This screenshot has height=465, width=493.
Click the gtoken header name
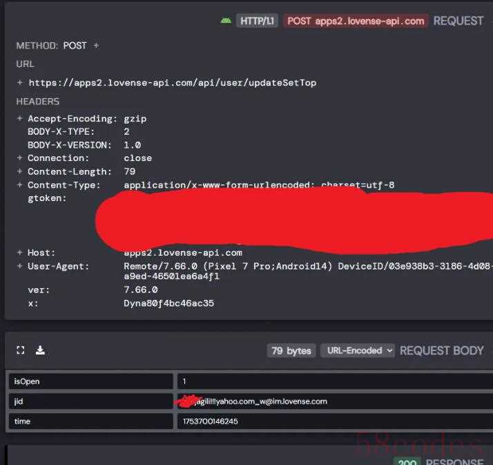point(47,198)
